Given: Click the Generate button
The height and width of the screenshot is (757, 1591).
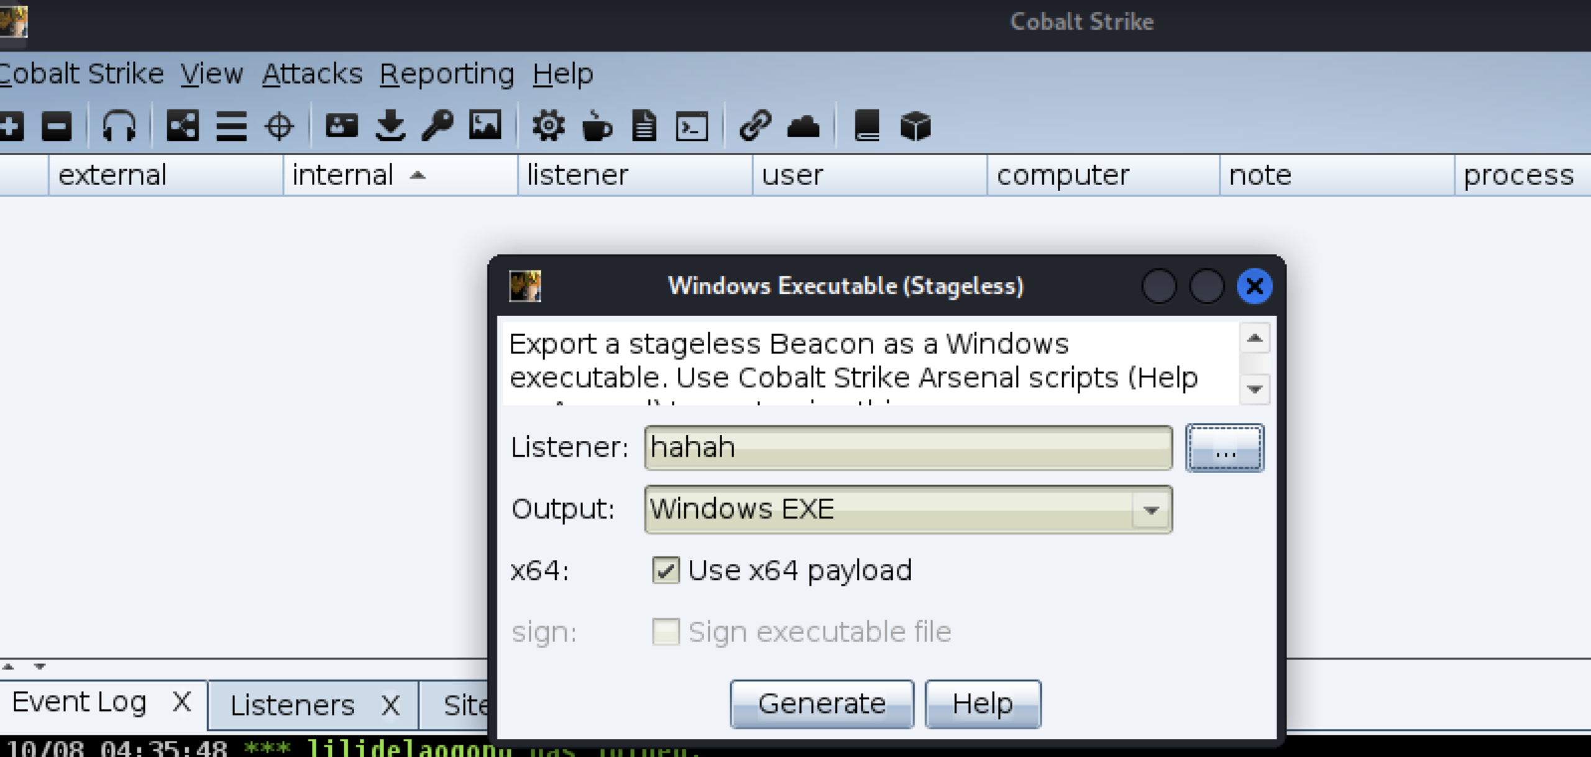Looking at the screenshot, I should pos(822,704).
